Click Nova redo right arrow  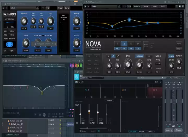(88, 6)
